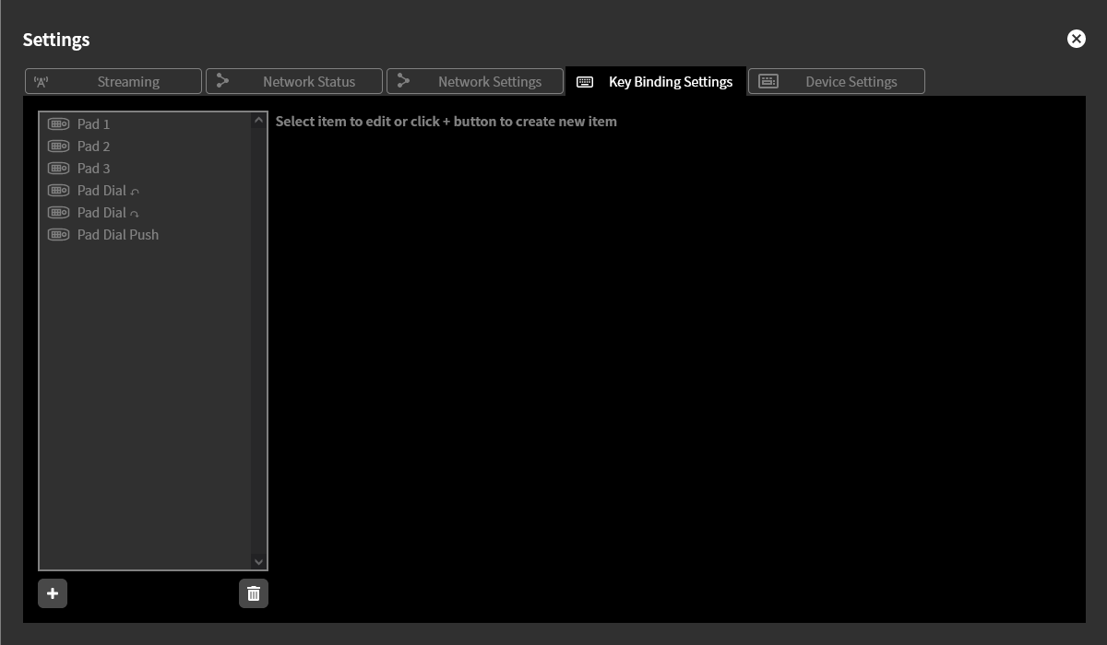Screen dimensions: 1107x645
Task: Select the Pad 2 binding row
Action: 145,147
